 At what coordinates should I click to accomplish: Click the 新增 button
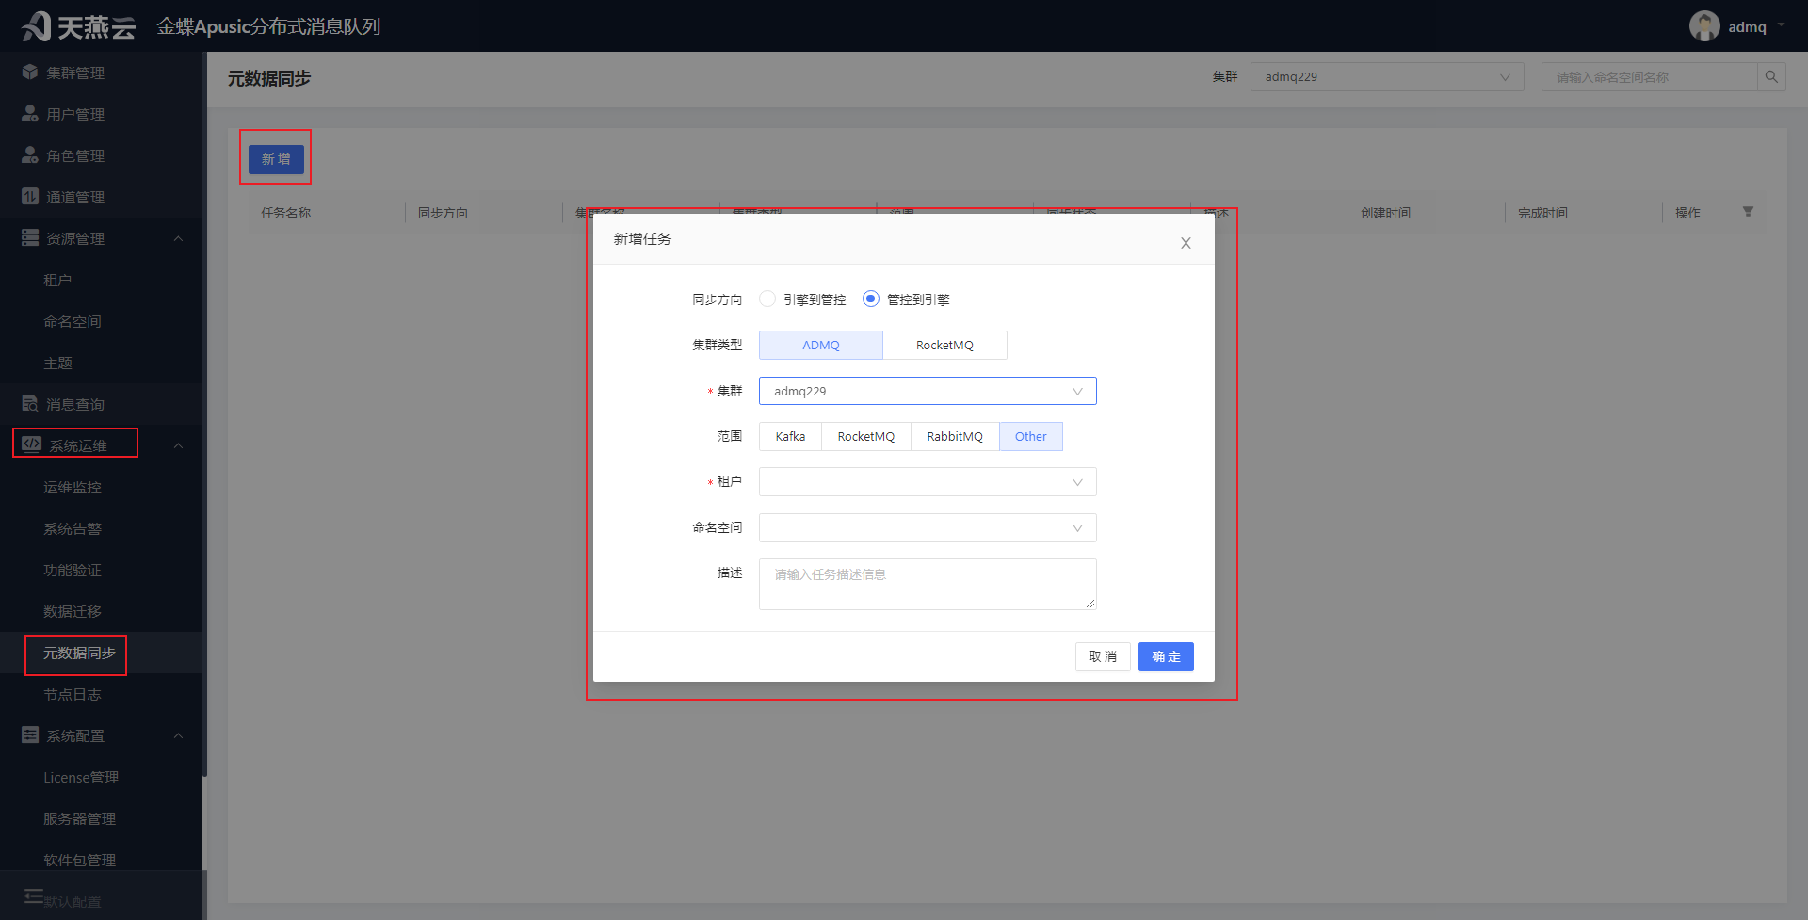[276, 159]
